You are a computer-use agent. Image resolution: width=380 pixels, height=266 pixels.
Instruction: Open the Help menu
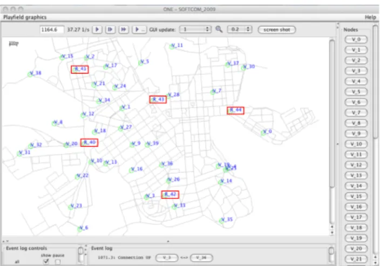tap(370, 17)
